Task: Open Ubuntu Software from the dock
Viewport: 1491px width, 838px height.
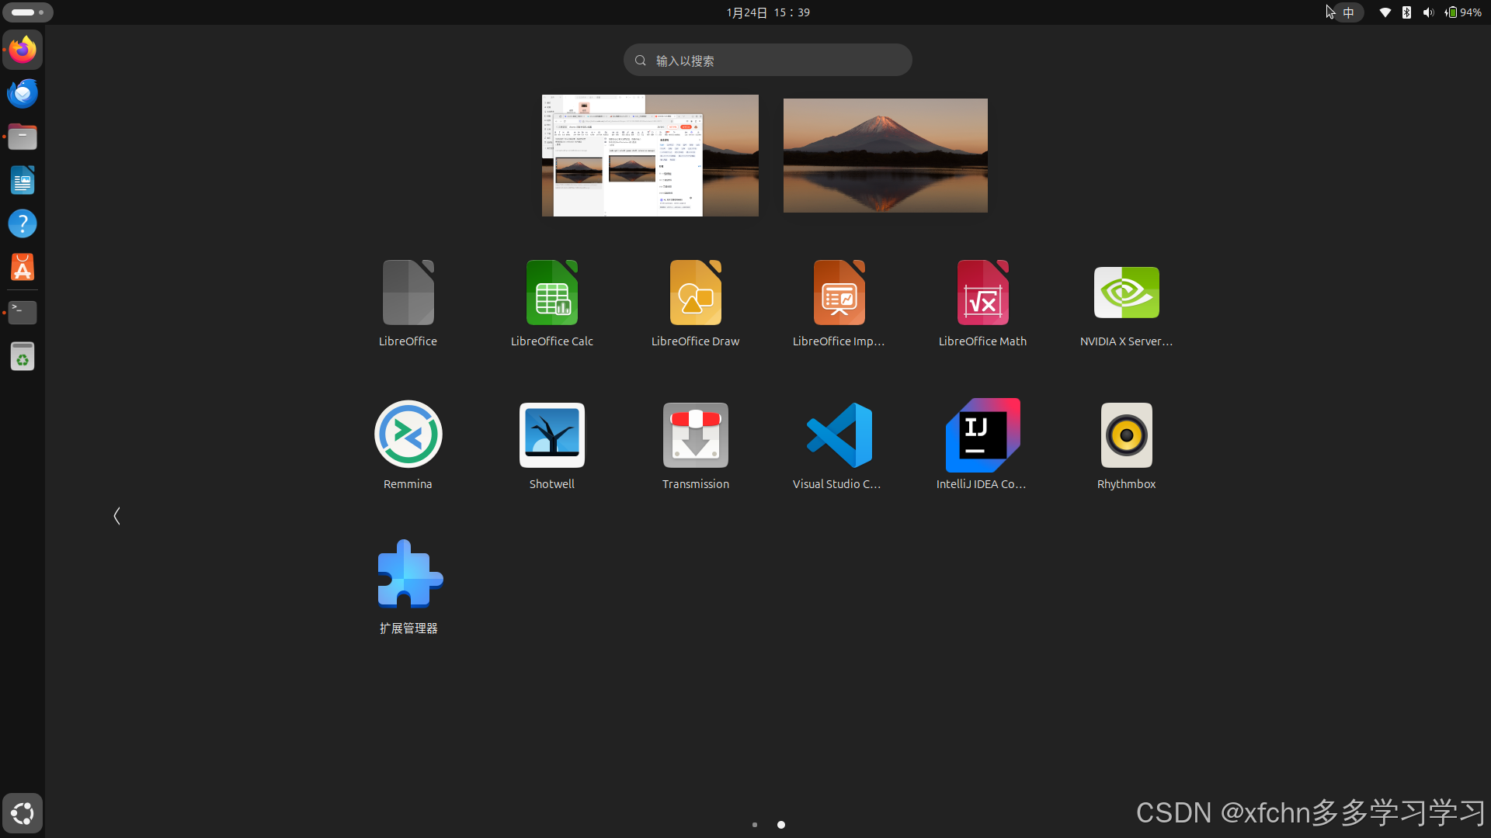Action: pyautogui.click(x=23, y=268)
